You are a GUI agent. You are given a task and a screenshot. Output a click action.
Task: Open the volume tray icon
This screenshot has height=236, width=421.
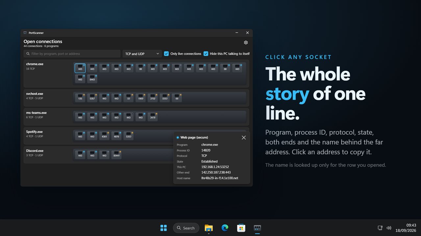click(389, 228)
